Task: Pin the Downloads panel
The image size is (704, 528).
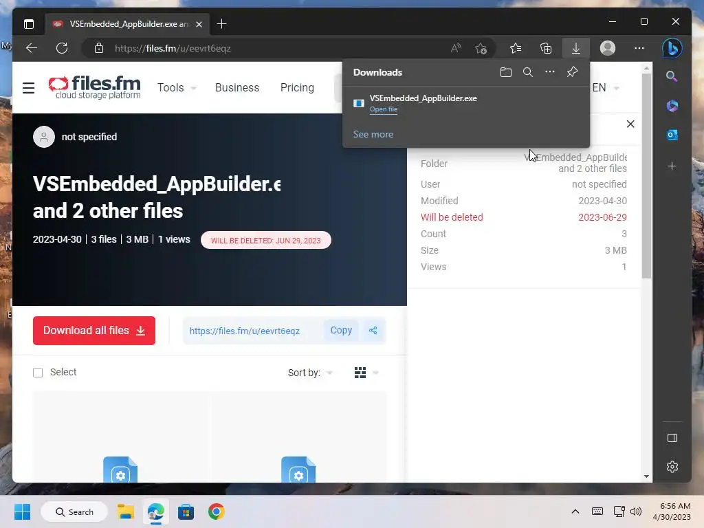Action: tap(572, 72)
